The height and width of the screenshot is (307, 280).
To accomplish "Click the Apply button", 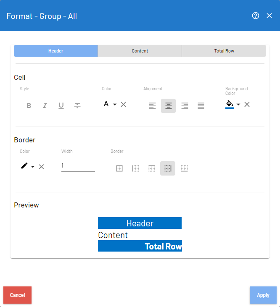I will tap(263, 295).
